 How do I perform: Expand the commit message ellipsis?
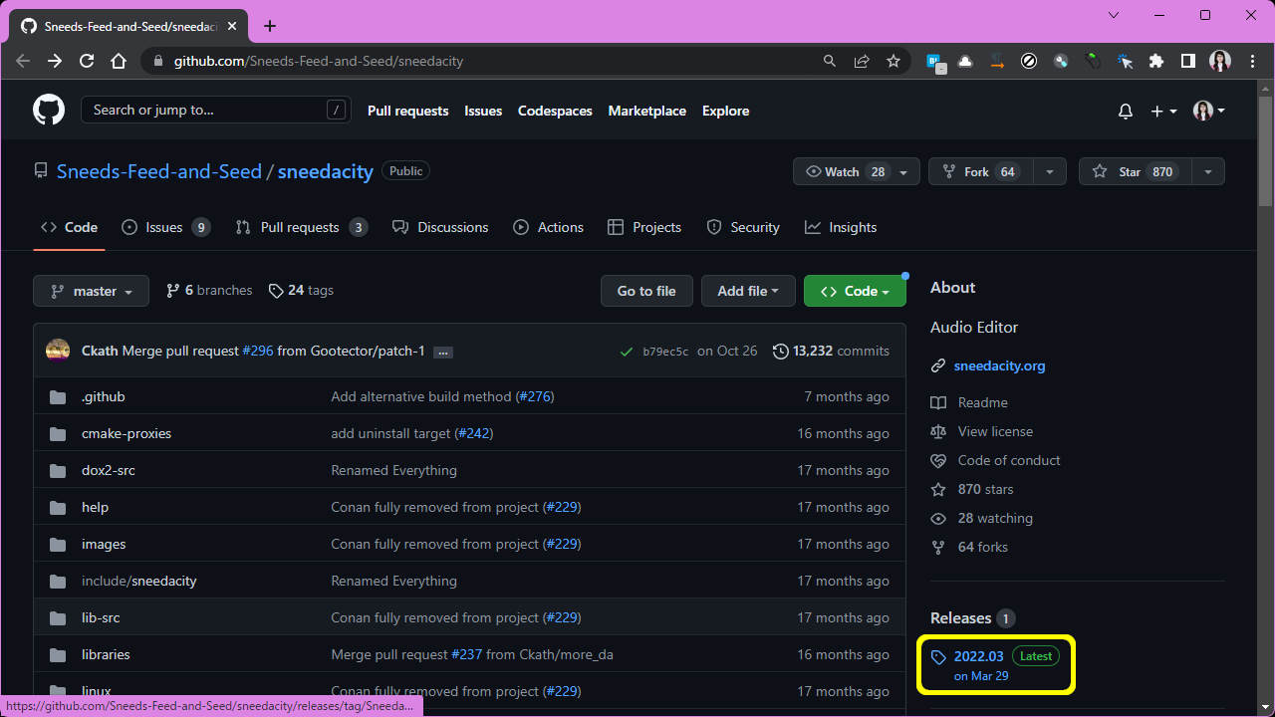click(x=443, y=352)
